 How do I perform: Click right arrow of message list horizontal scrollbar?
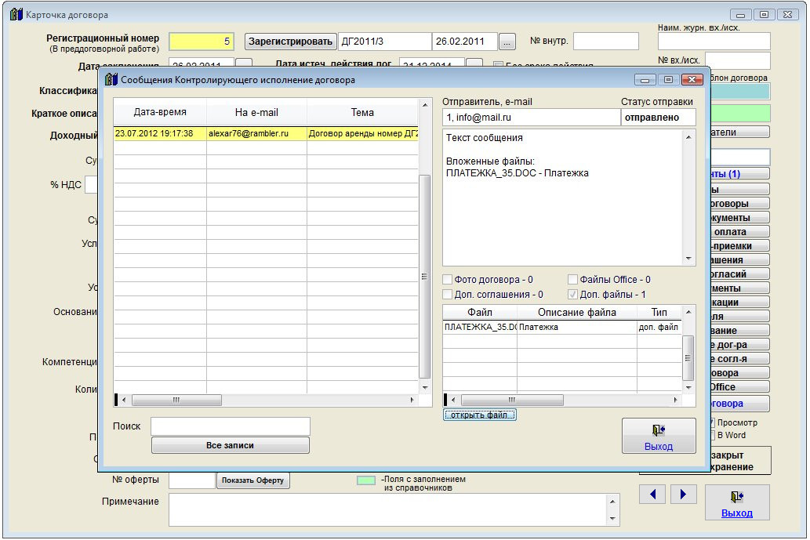click(412, 400)
